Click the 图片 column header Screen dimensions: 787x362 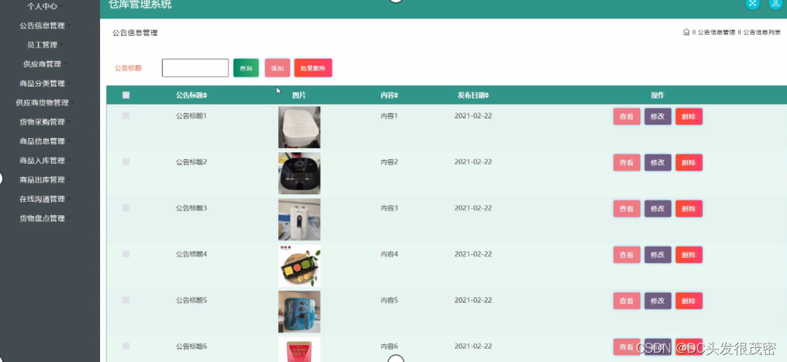299,96
